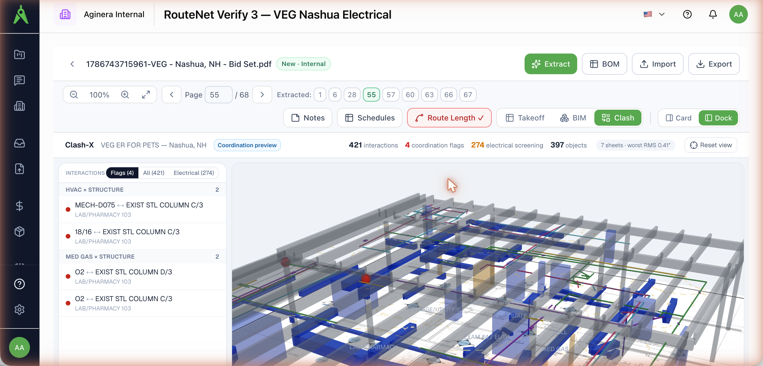The width and height of the screenshot is (763, 366).
Task: Switch to the BIM mode
Action: [573, 118]
